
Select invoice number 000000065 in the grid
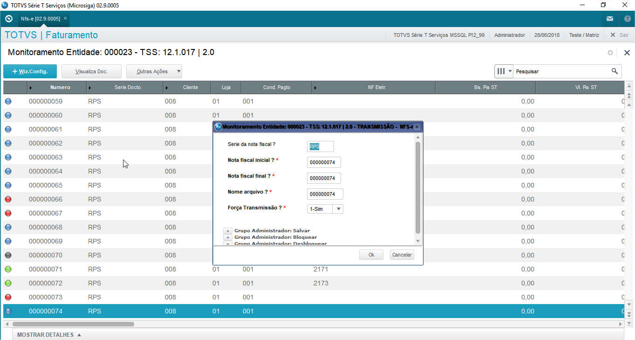point(46,185)
